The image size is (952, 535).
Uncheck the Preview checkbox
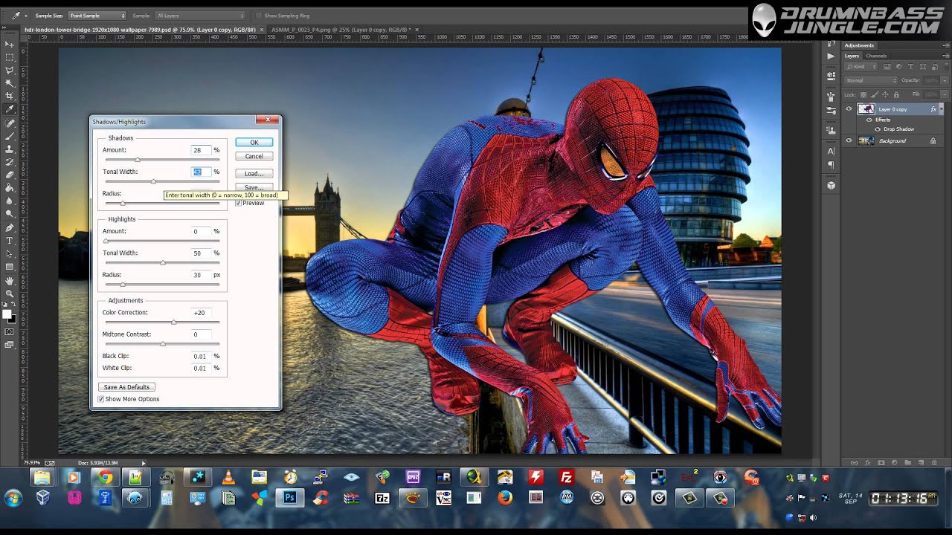239,203
